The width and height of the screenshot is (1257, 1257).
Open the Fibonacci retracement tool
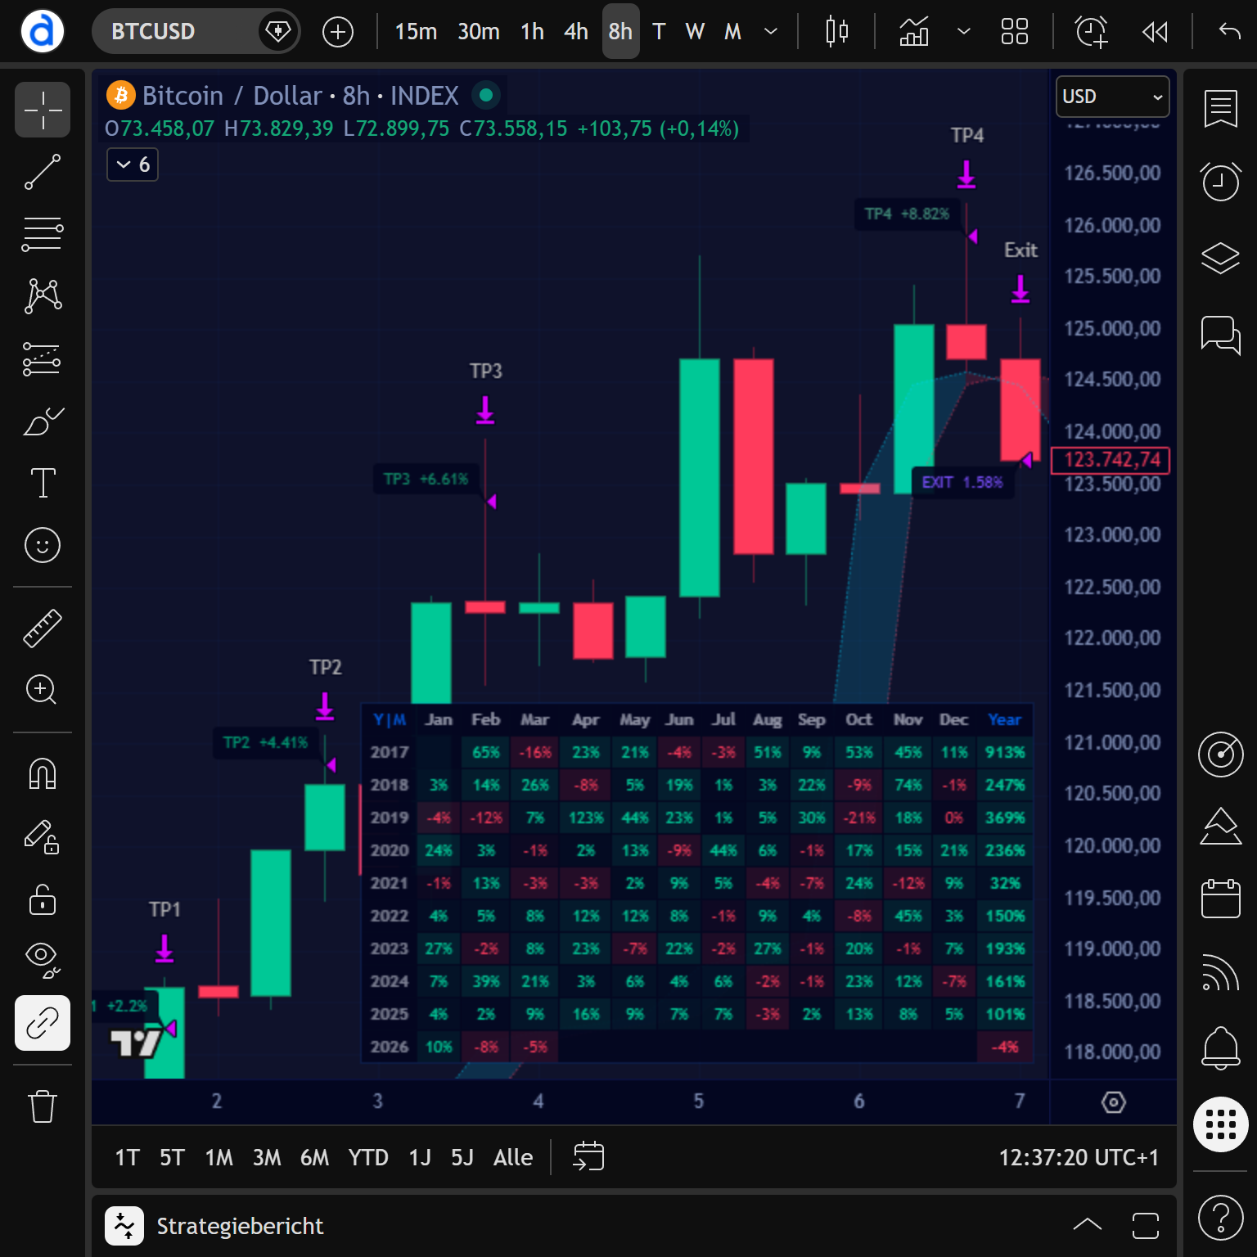click(43, 234)
